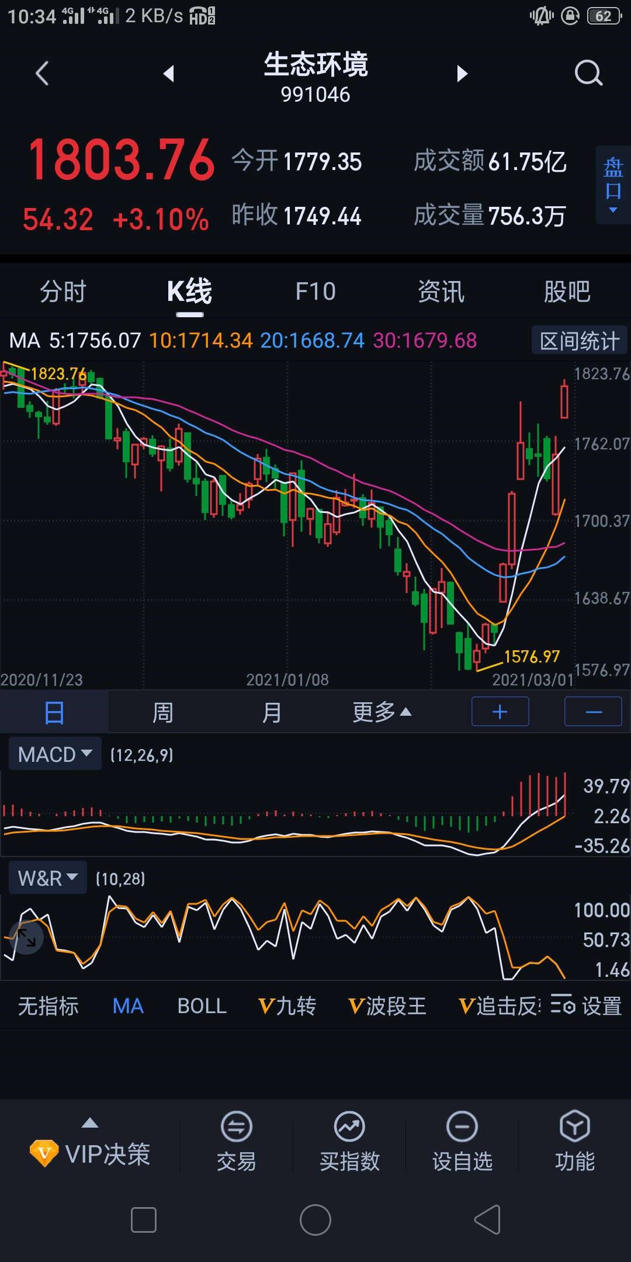Open the F10 tab
631x1262 pixels.
315,291
